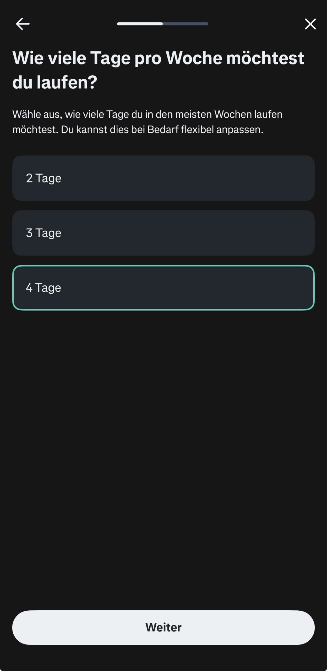The image size is (327, 671).
Task: Click the word laufen in the heading
Action: click(67, 82)
